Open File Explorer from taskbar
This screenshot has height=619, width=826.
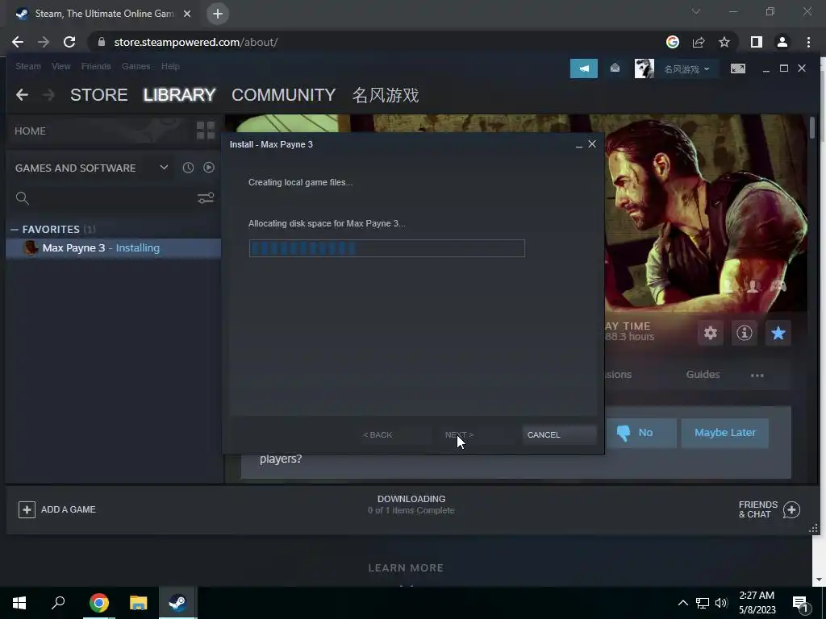coord(138,603)
